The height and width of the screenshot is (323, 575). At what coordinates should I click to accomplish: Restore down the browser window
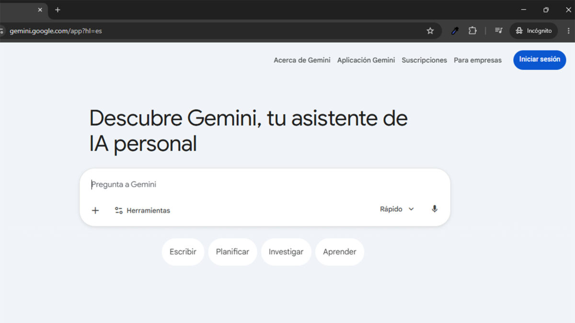click(546, 10)
